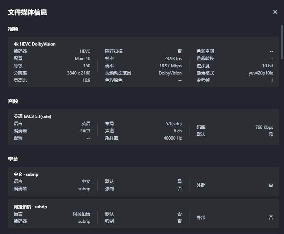Click the 48000 Hz sample rate value
The height and width of the screenshot is (234, 284).
tap(172, 138)
